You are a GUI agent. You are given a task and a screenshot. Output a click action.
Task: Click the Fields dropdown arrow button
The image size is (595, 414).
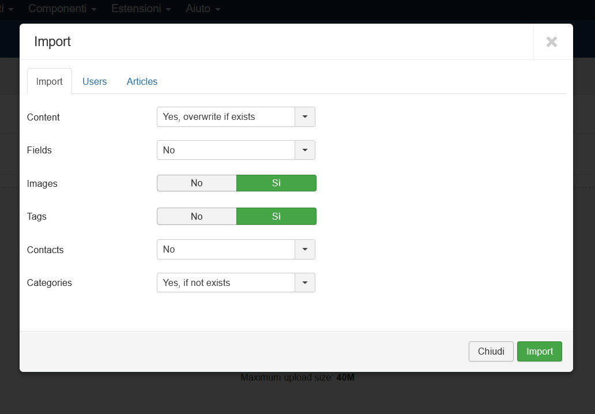pos(305,150)
